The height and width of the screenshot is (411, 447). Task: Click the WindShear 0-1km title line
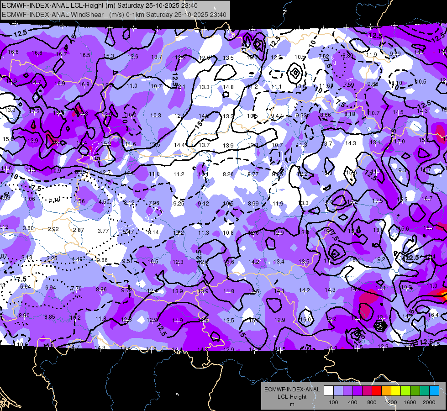tap(114, 15)
